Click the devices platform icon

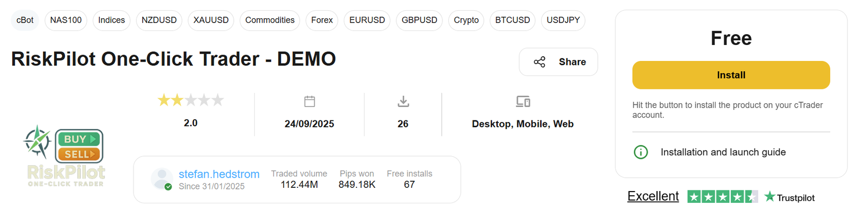523,101
